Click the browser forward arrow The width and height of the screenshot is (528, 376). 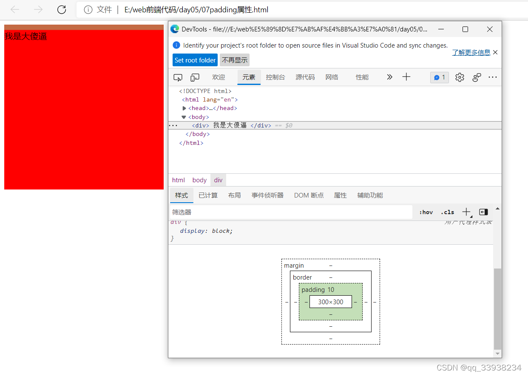pos(38,10)
